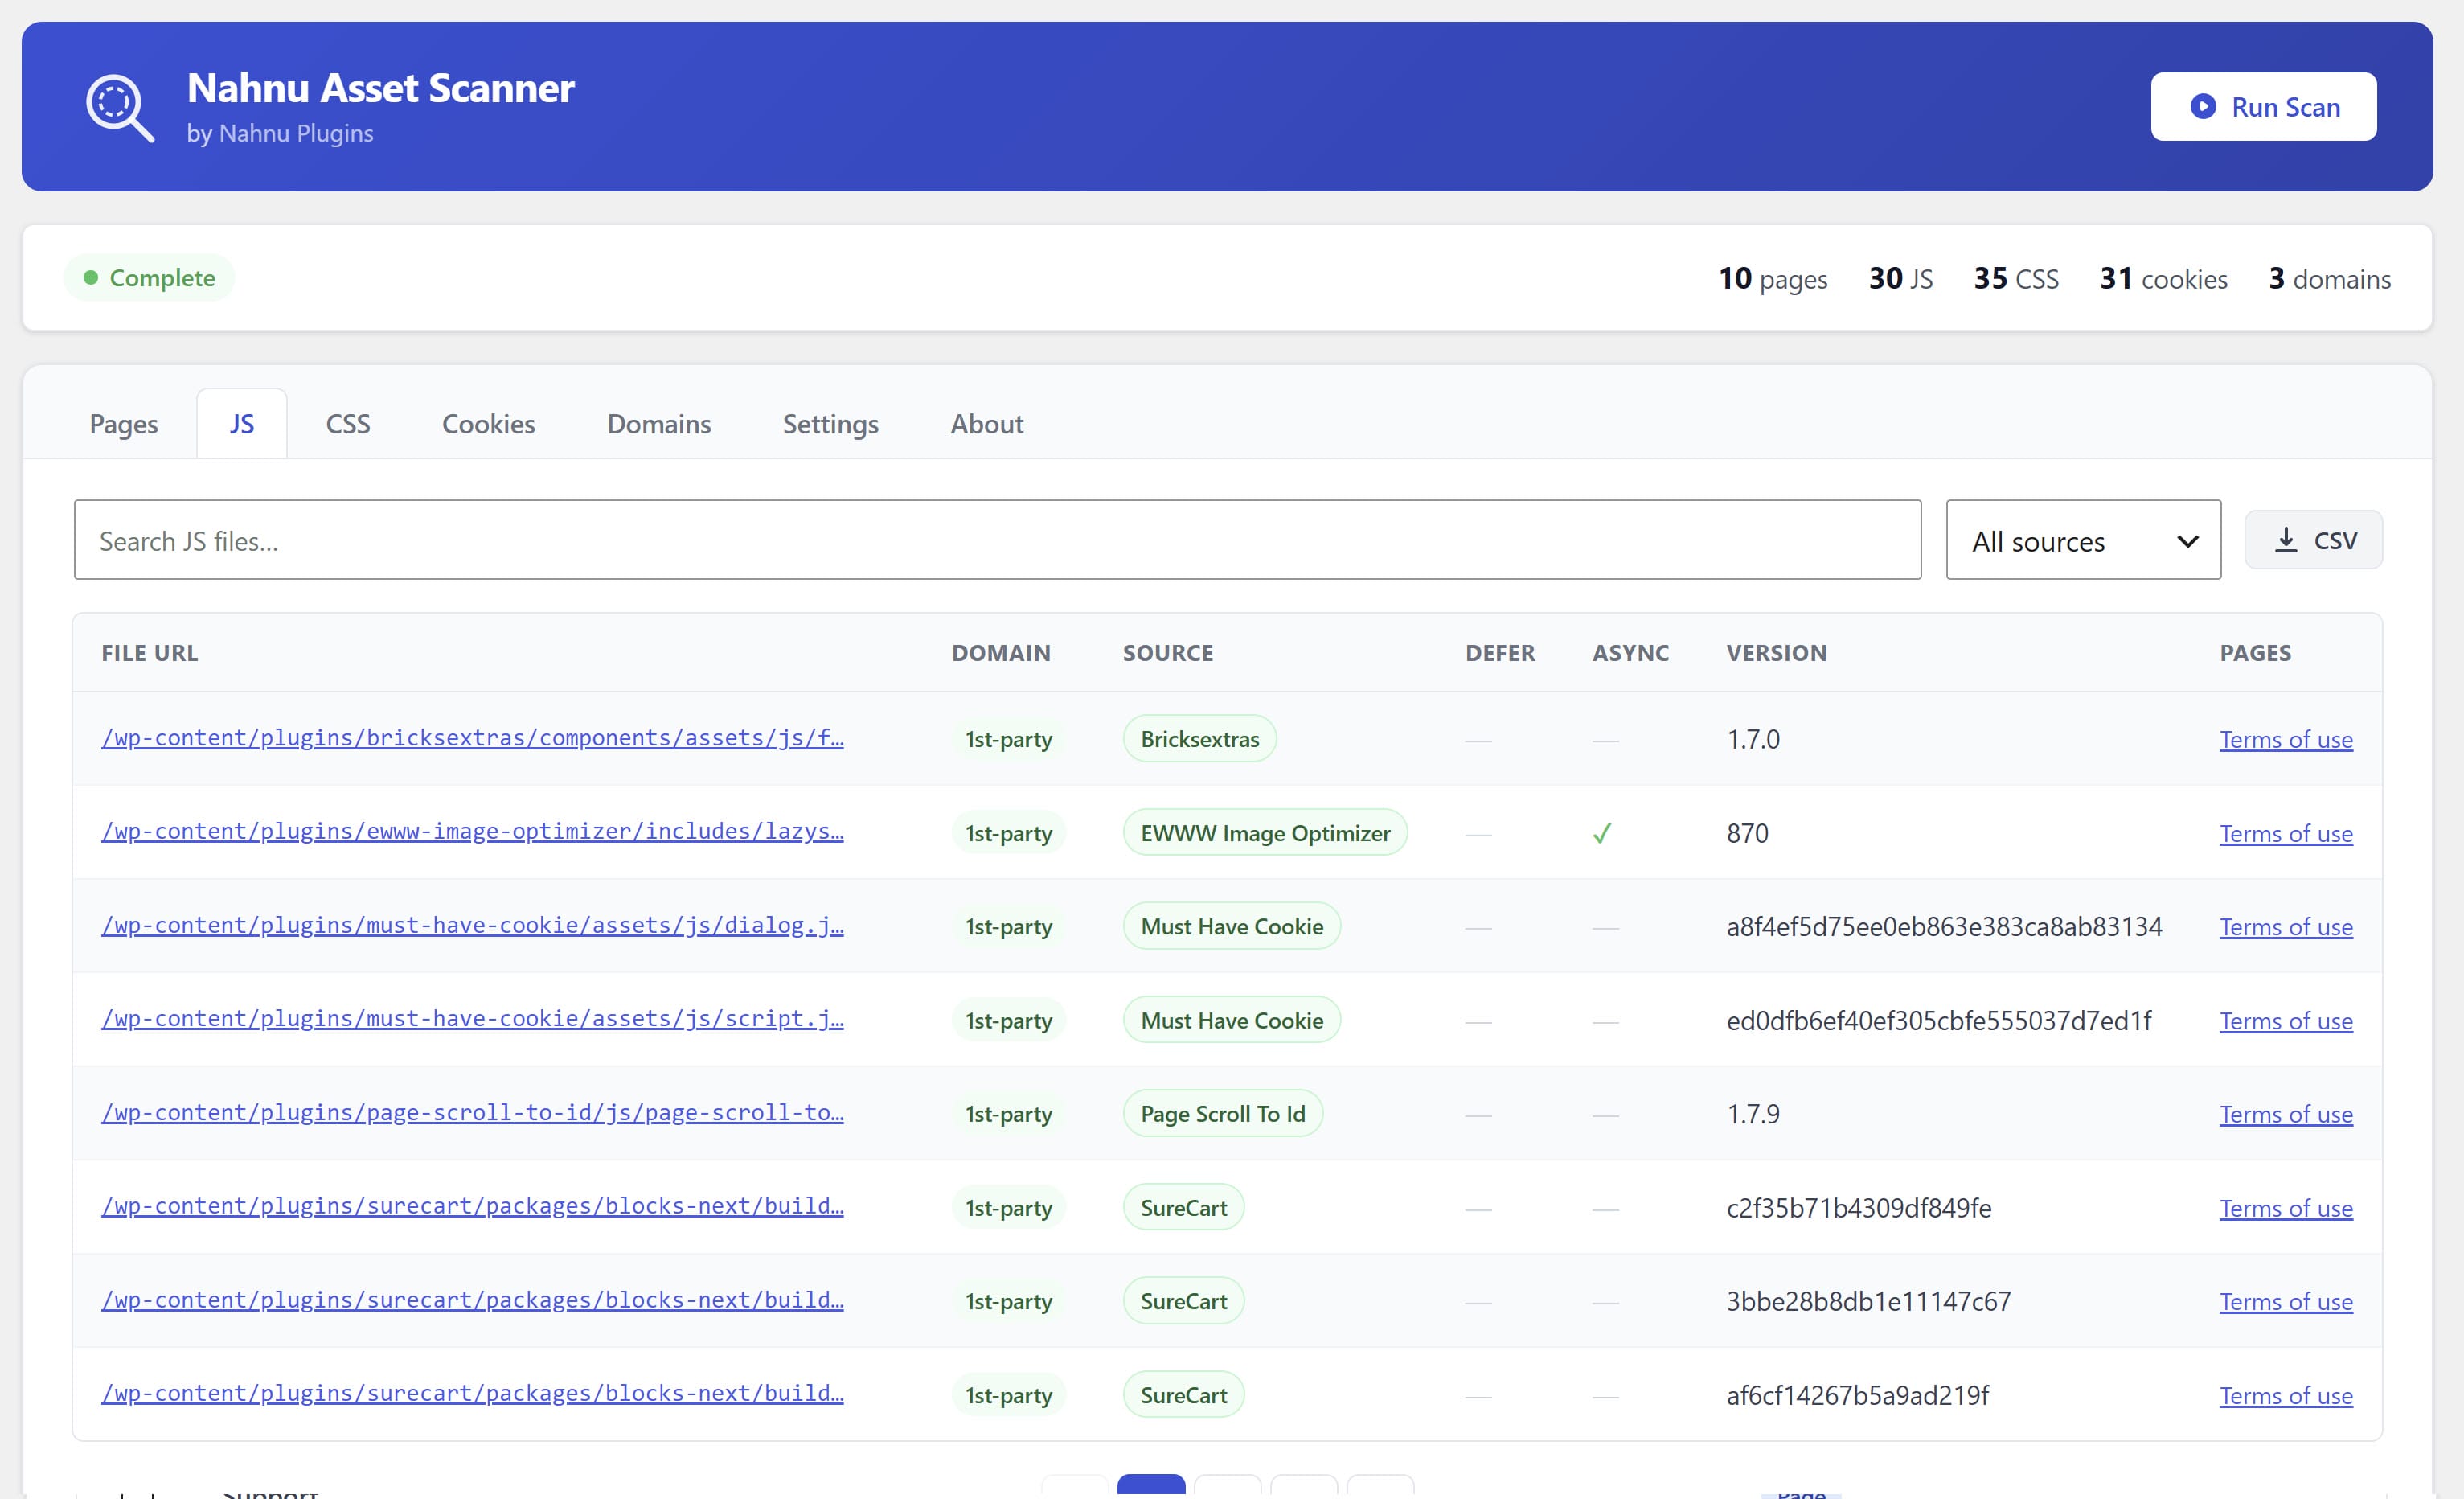Screen dimensions: 2464x1499
Task: Click the 3 domains stat
Action: click(2329, 278)
